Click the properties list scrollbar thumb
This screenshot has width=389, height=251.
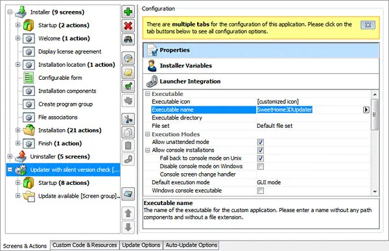pyautogui.click(x=375, y=114)
